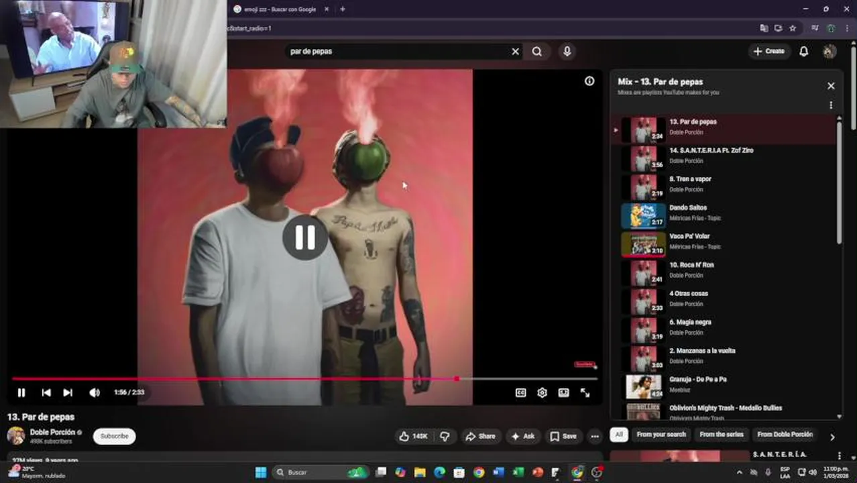The height and width of the screenshot is (483, 857).
Task: Open the video settings gear
Action: [x=542, y=392]
